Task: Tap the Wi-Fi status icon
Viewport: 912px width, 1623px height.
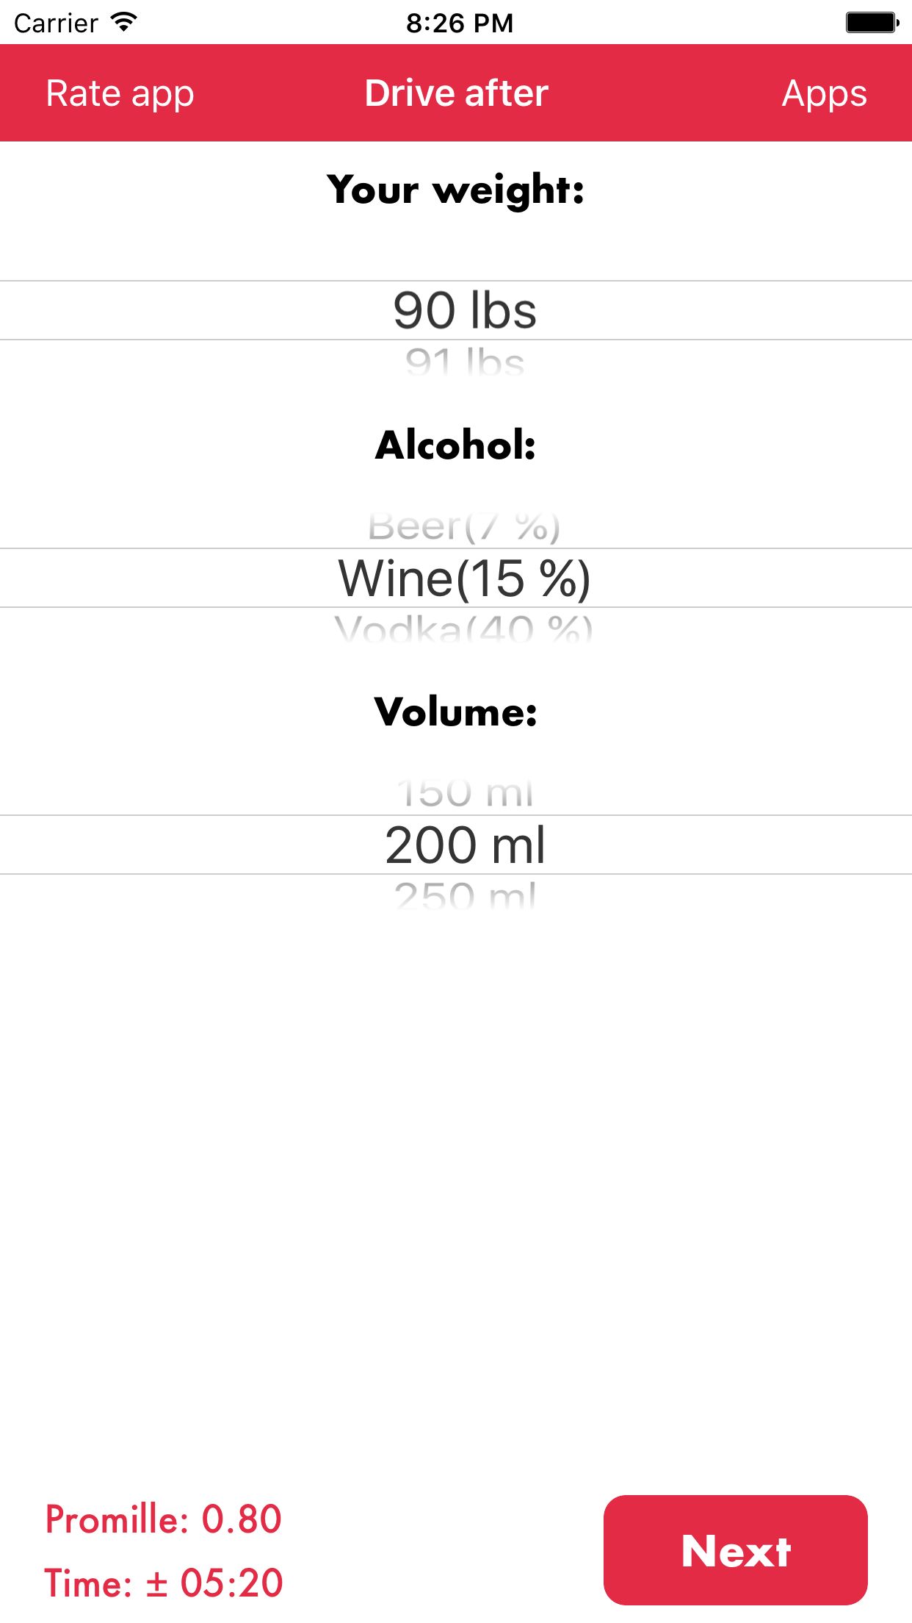Action: point(124,22)
